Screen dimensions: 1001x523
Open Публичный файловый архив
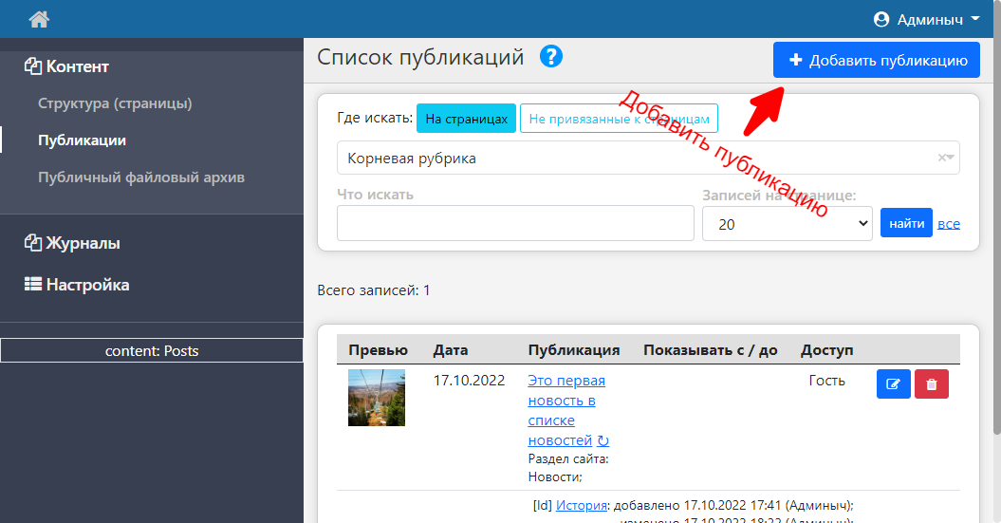pos(141,177)
